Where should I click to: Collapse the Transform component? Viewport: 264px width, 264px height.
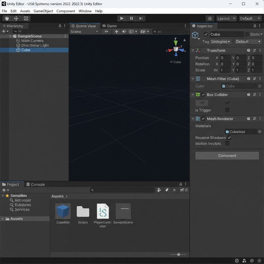[193, 51]
